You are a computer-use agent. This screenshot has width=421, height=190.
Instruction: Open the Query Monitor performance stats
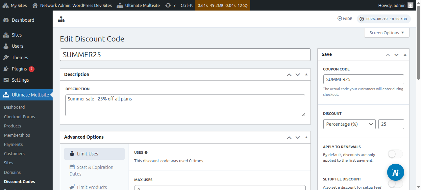(x=223, y=5)
